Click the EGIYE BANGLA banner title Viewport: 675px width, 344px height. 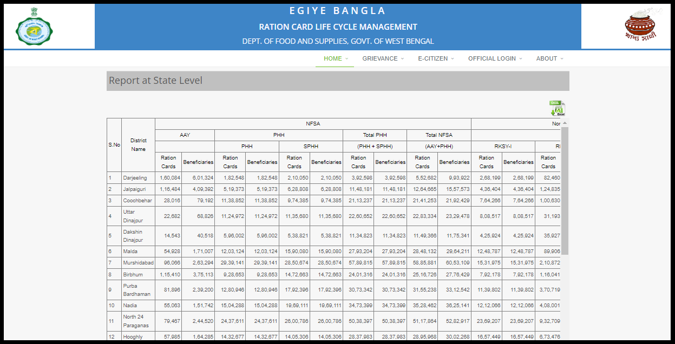[338, 11]
